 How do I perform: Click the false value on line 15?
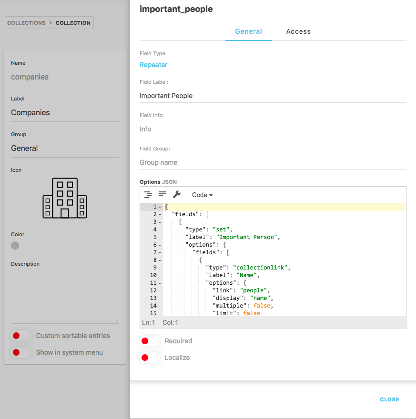[252, 313]
